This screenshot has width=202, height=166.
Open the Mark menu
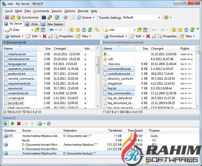pyautogui.click(x=19, y=11)
